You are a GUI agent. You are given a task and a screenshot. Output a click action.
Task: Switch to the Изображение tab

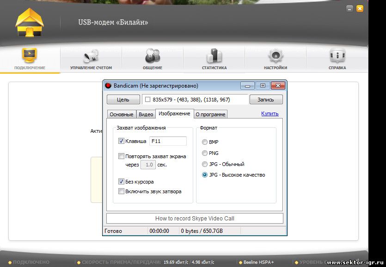[x=174, y=113]
